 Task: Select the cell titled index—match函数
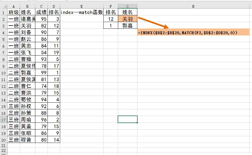81,12
